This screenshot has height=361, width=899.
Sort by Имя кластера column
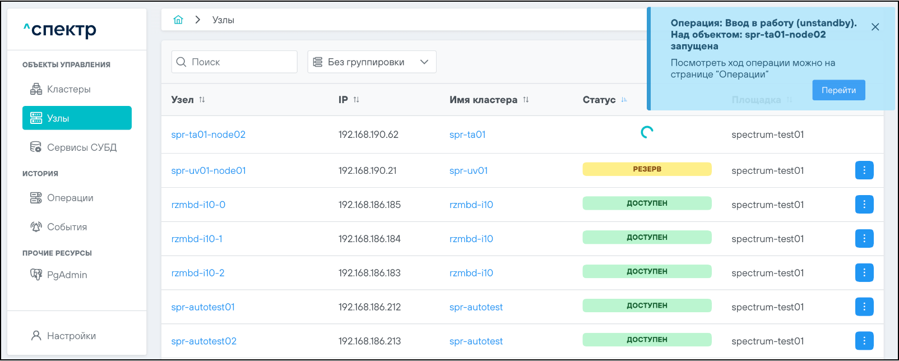(x=526, y=100)
